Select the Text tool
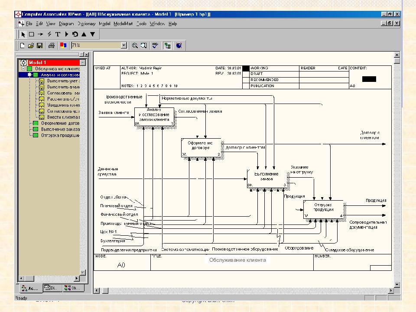Screen dimensions: 416x312 (58, 34)
